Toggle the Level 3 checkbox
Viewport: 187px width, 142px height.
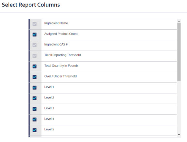[34, 109]
